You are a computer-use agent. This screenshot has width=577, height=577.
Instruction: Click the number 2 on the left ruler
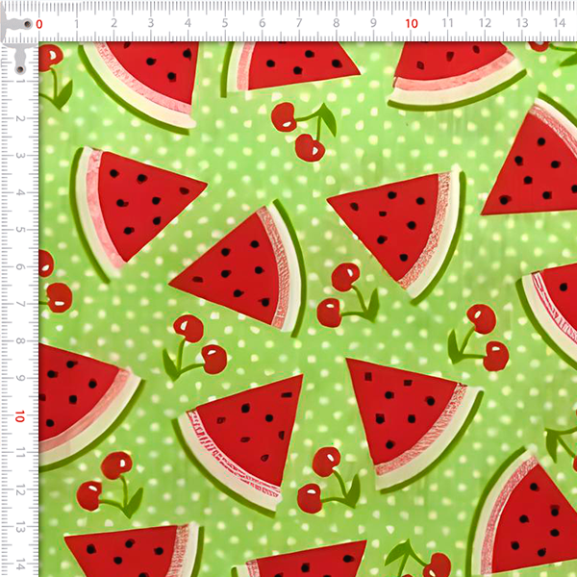pyautogui.click(x=19, y=118)
